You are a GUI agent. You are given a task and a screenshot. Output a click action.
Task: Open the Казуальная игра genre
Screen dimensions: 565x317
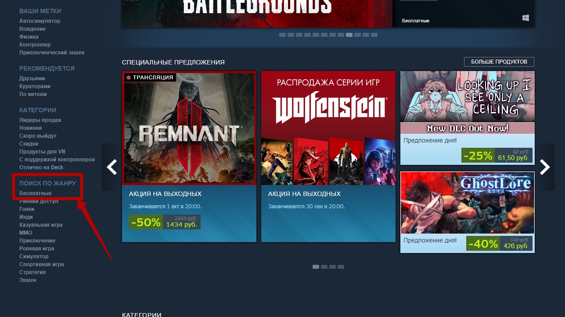(x=41, y=225)
